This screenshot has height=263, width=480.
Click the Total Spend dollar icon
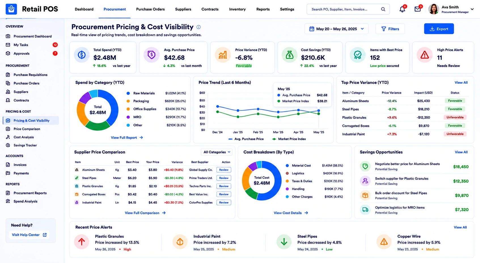pyautogui.click(x=82, y=55)
